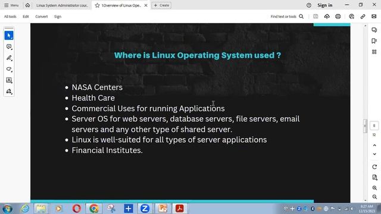Screen dimensions: 381x214
Task: Click the Sign in button
Action: click(325, 5)
